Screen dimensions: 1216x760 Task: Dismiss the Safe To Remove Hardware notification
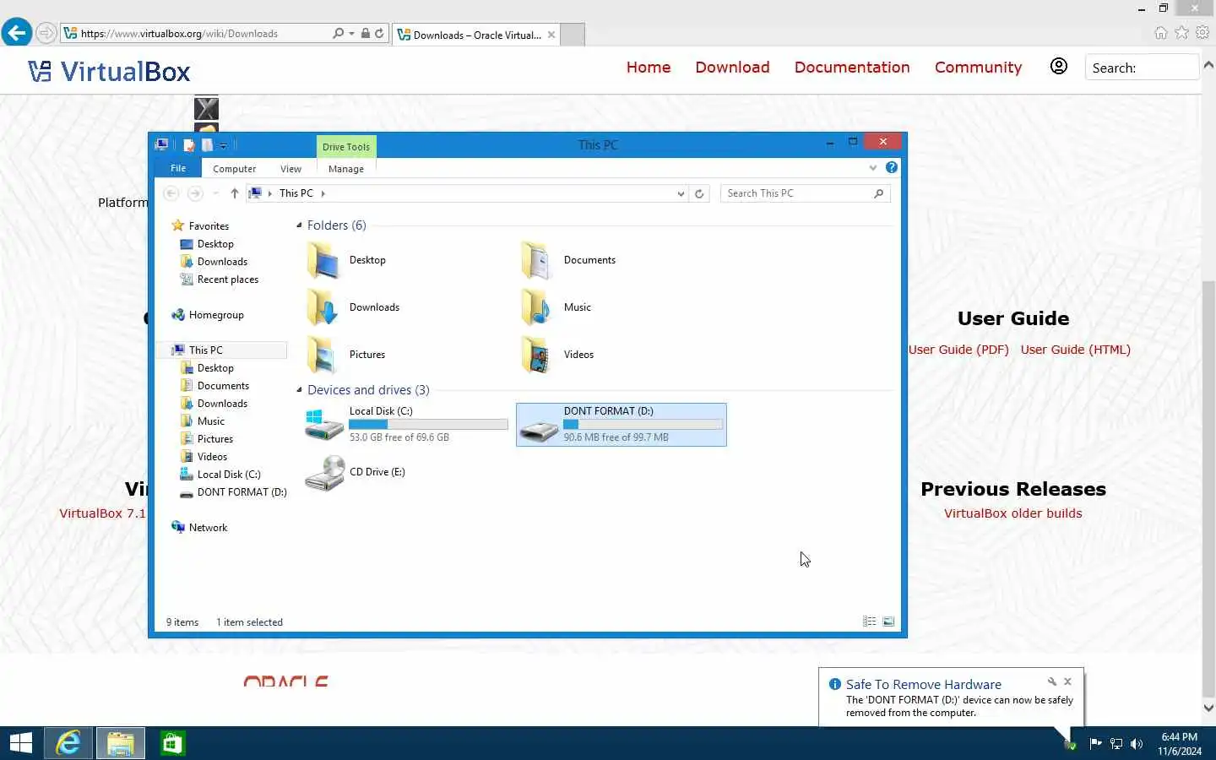1068,681
